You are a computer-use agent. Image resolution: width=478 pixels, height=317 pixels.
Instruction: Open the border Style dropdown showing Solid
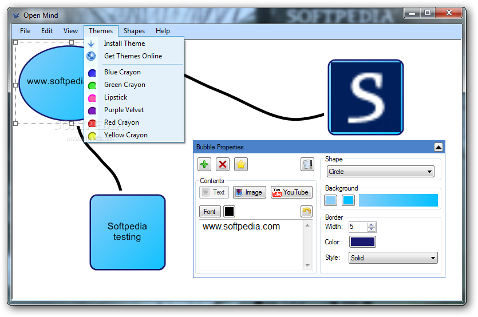[x=393, y=258]
